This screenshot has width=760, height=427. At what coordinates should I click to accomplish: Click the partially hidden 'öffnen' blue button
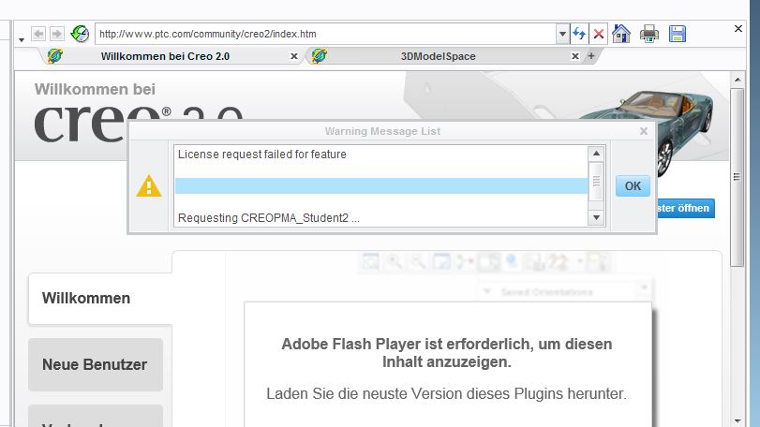pos(686,208)
